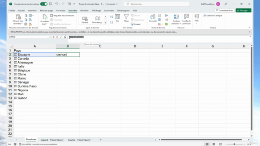260x146 pixels.
Task: Click the horizontal scrollbar
Action: [x=201, y=140]
